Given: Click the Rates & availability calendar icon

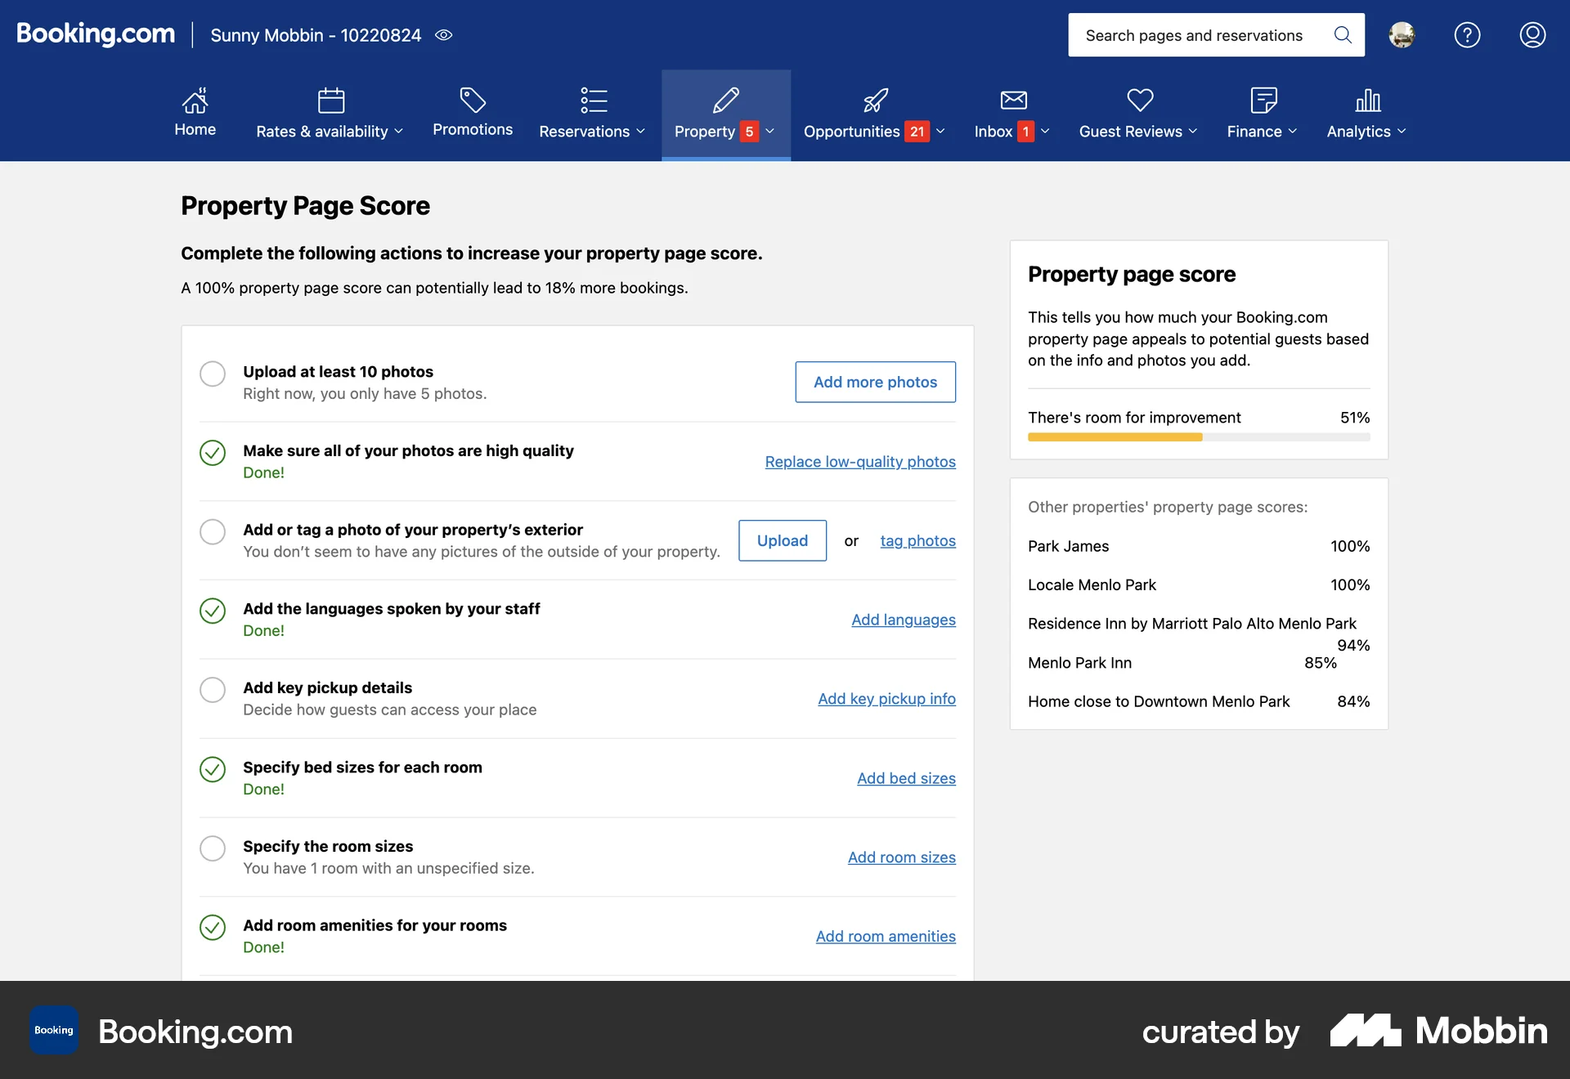Looking at the screenshot, I should (x=330, y=101).
